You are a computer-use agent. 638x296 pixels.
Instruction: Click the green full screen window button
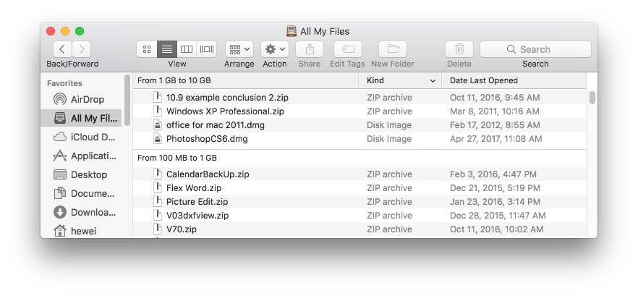80,31
